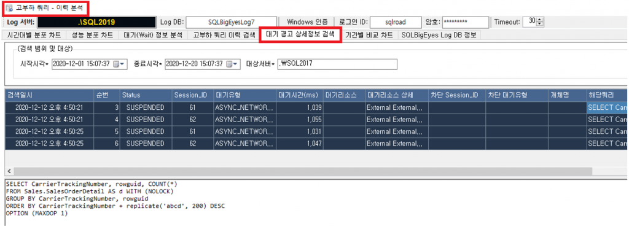Click the 1,047 wait time cell
Image resolution: width=629 pixels, height=227 pixels.
tap(300, 144)
